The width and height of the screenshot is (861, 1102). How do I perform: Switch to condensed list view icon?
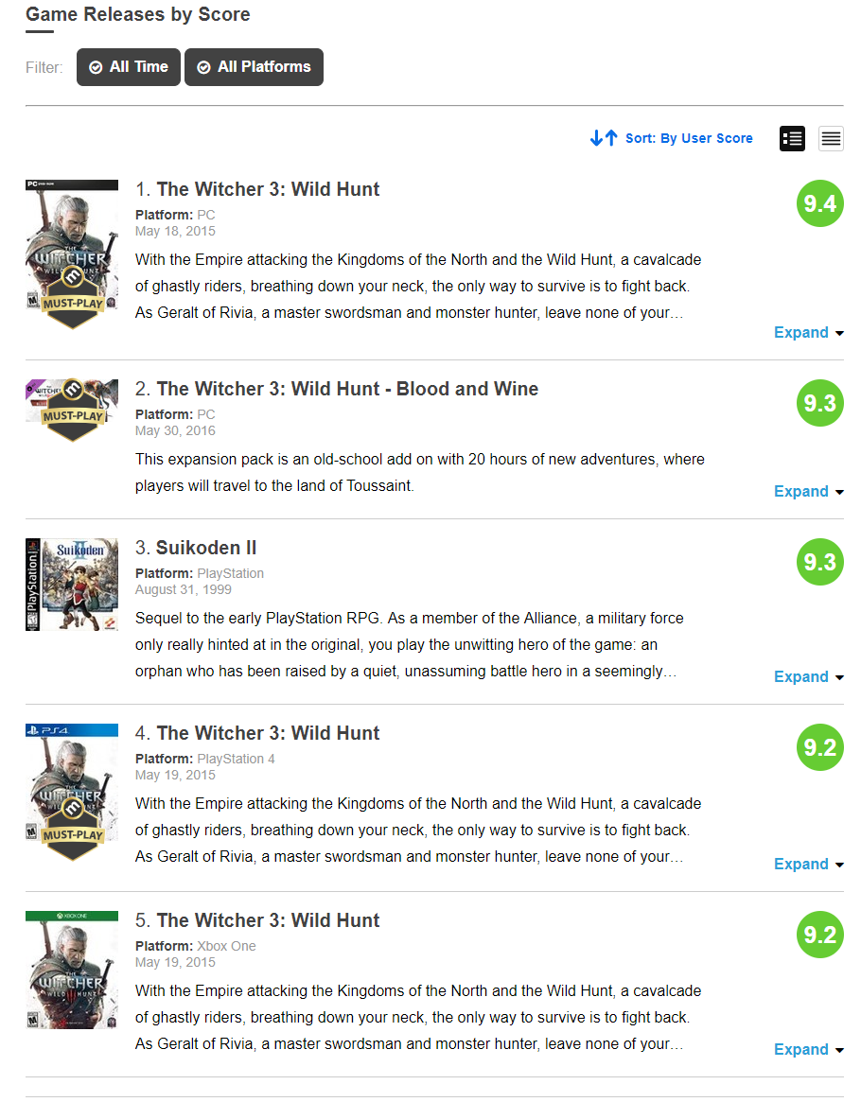pyautogui.click(x=831, y=138)
